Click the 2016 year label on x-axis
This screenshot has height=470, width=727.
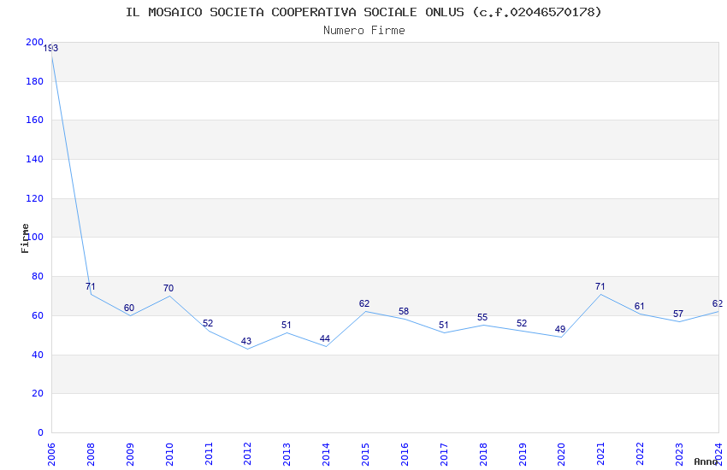(405, 455)
